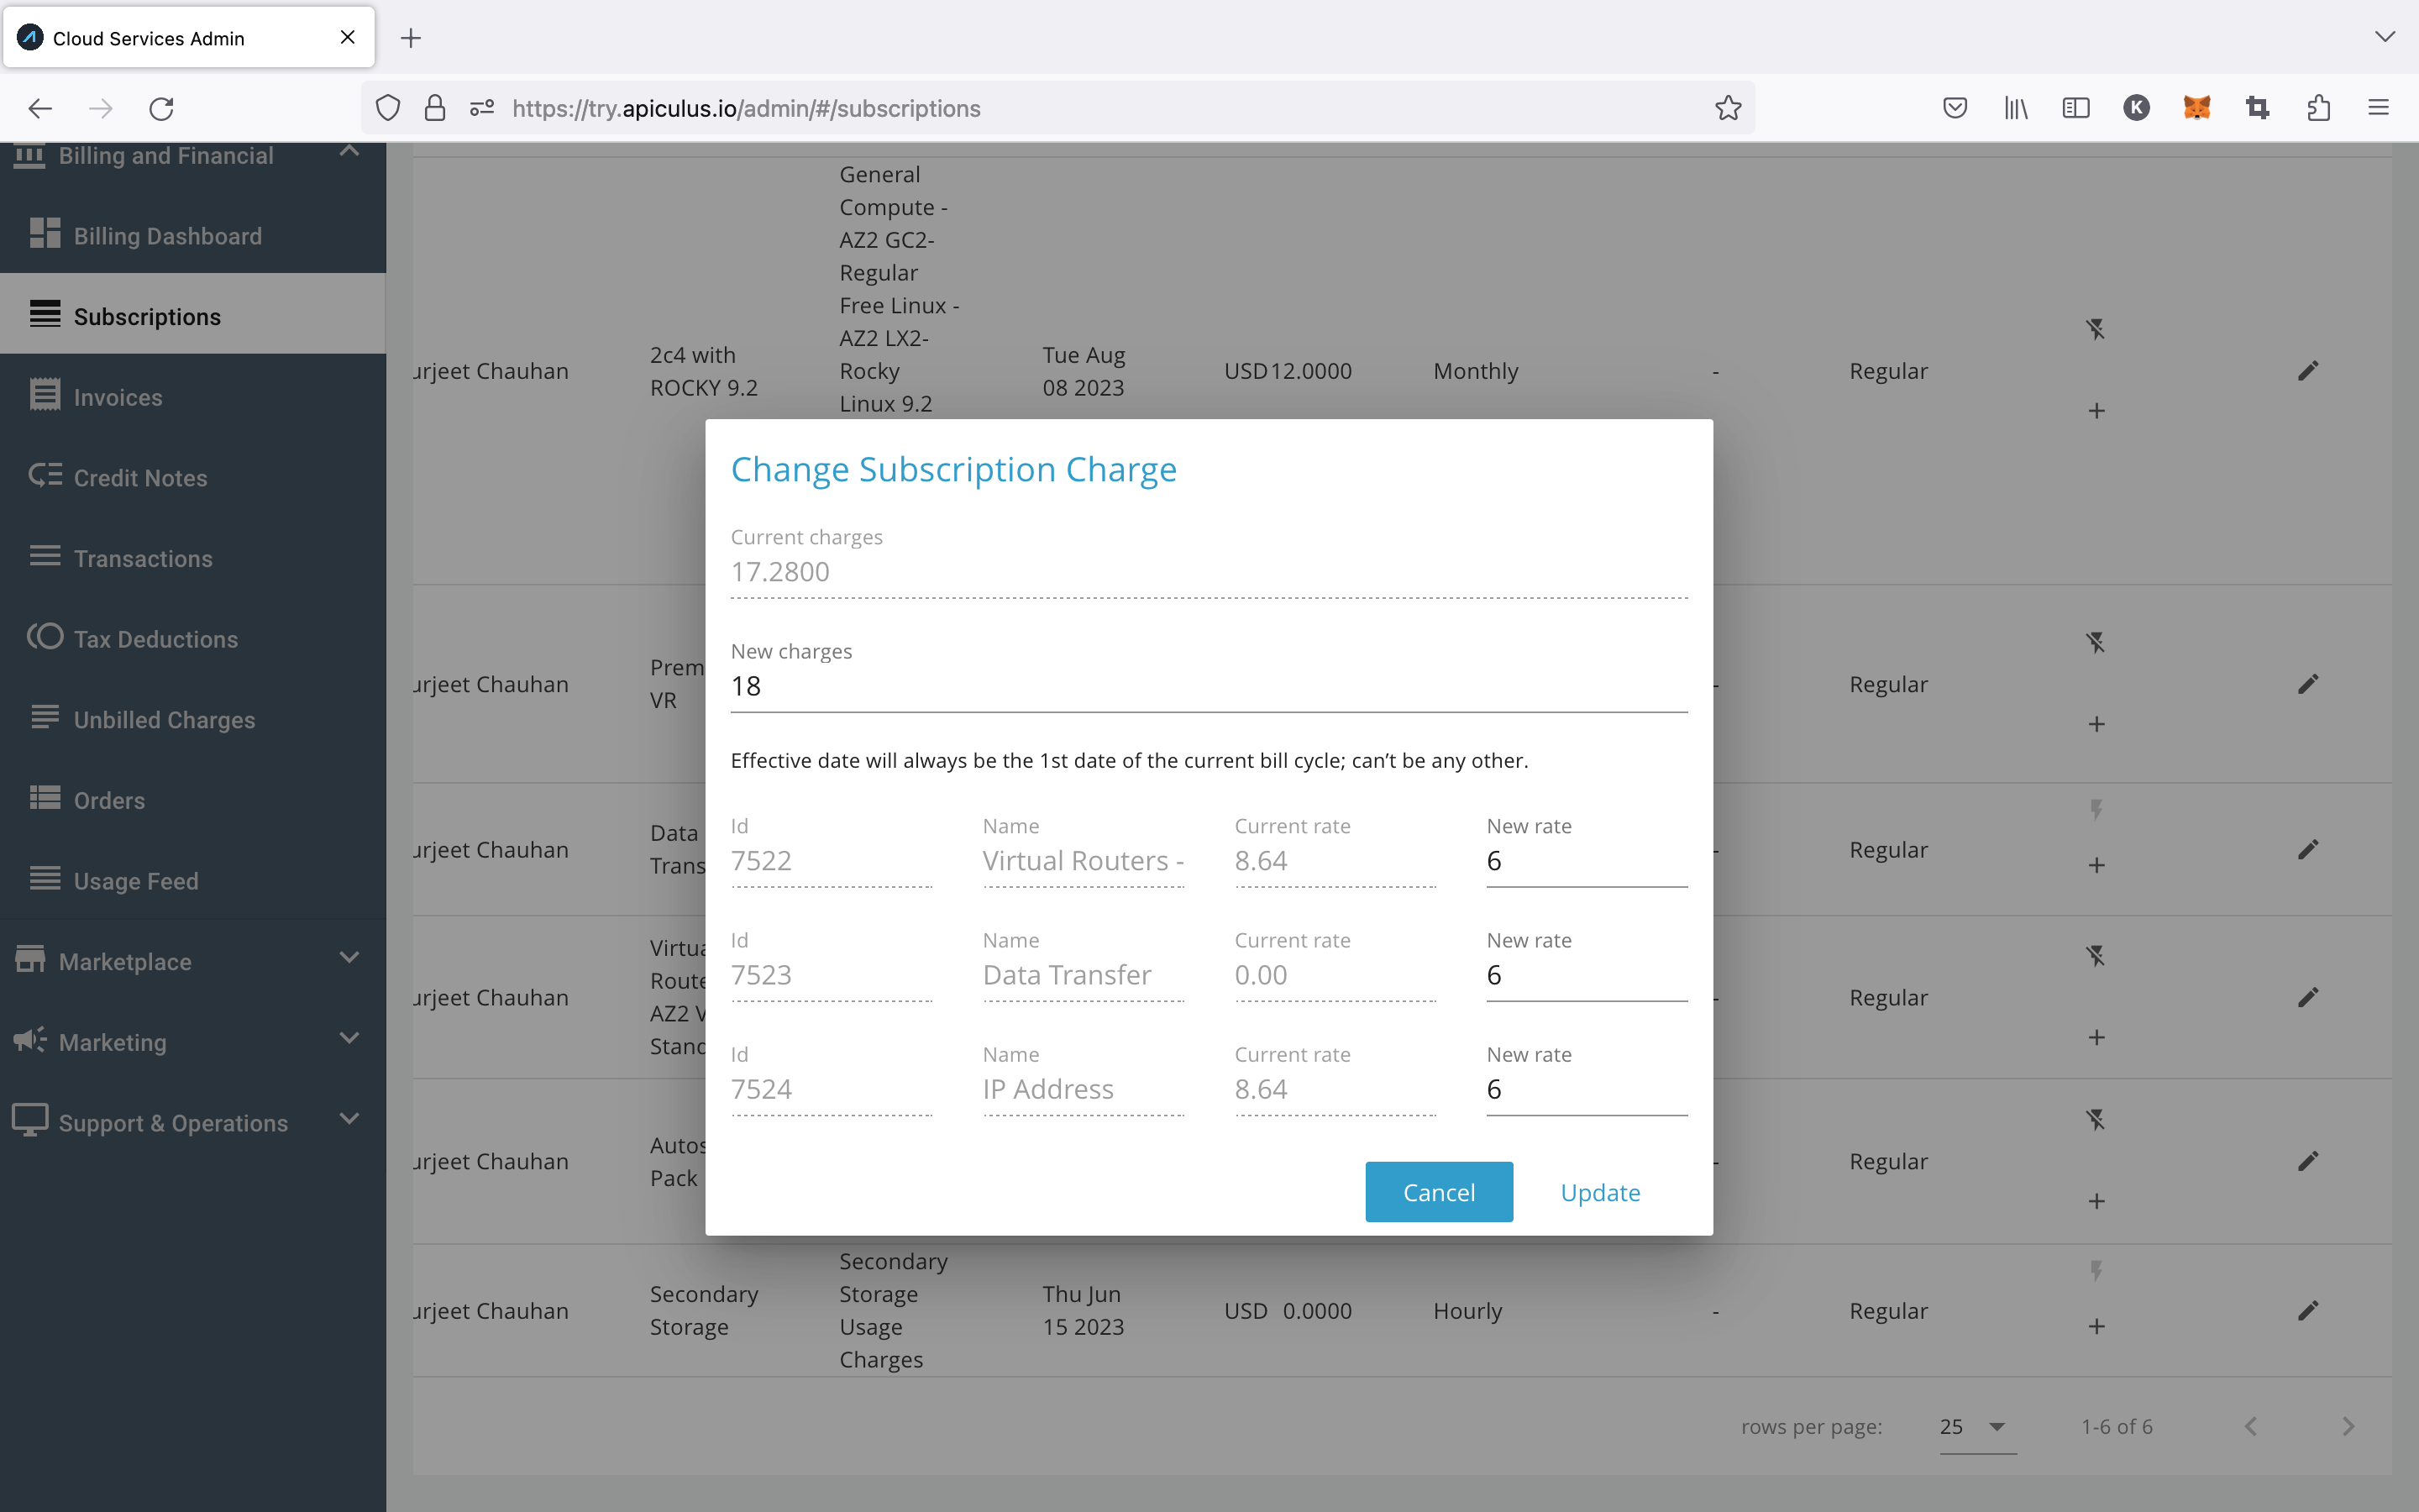Viewport: 2419px width, 1512px height.
Task: Open Unbilled Charges
Action: pyautogui.click(x=164, y=719)
